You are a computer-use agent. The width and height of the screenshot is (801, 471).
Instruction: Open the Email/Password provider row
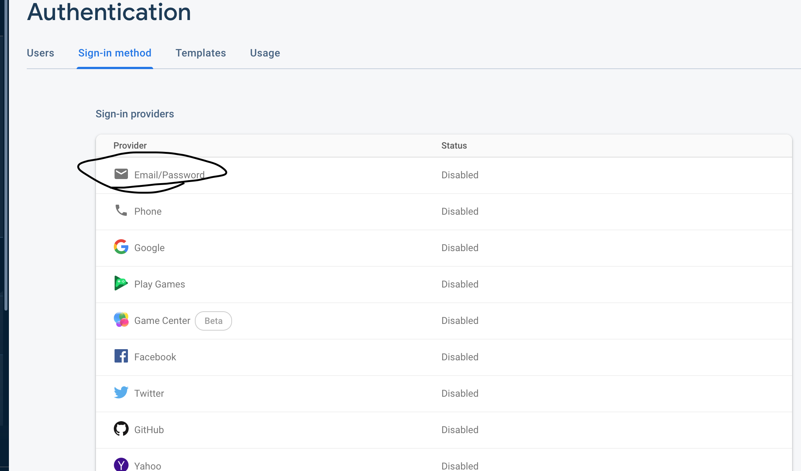click(x=169, y=175)
